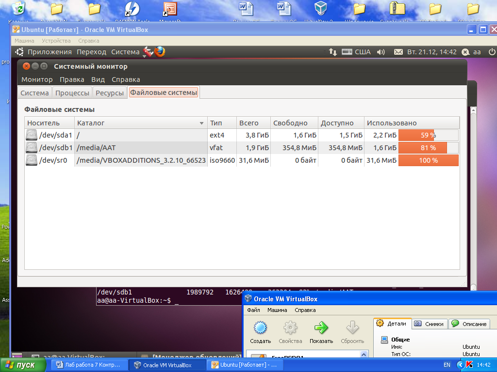Screen dimensions: 497x372
Task: Switch to Снимки tab in VirtualBox manager
Action: tap(430, 324)
